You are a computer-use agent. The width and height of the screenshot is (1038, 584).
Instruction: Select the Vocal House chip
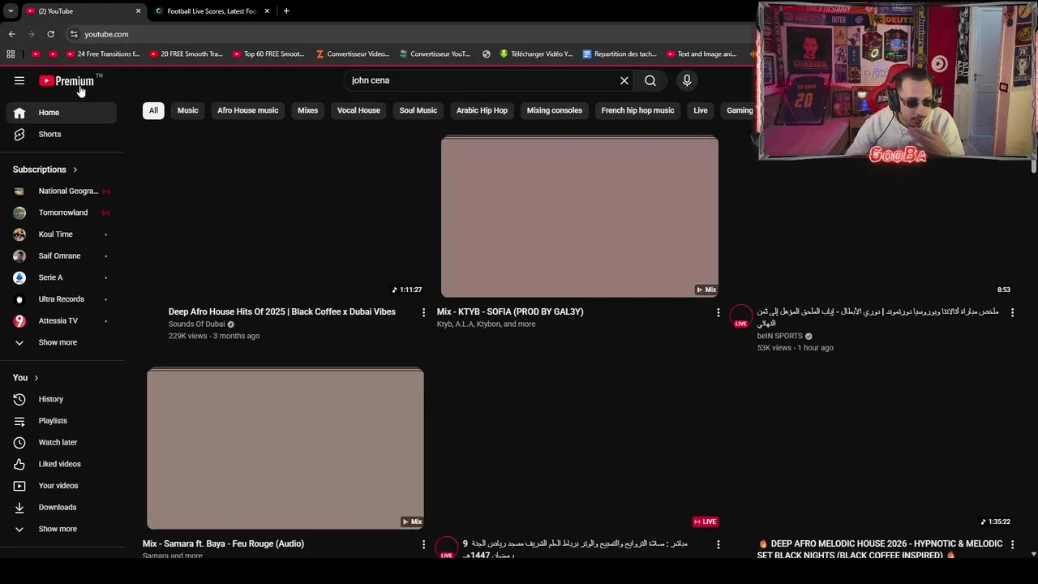click(358, 110)
